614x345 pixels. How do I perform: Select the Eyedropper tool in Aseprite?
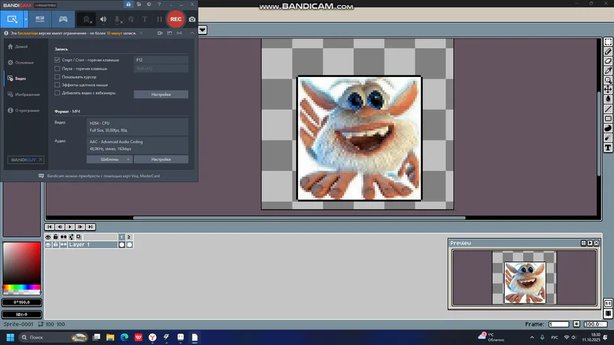pos(608,70)
